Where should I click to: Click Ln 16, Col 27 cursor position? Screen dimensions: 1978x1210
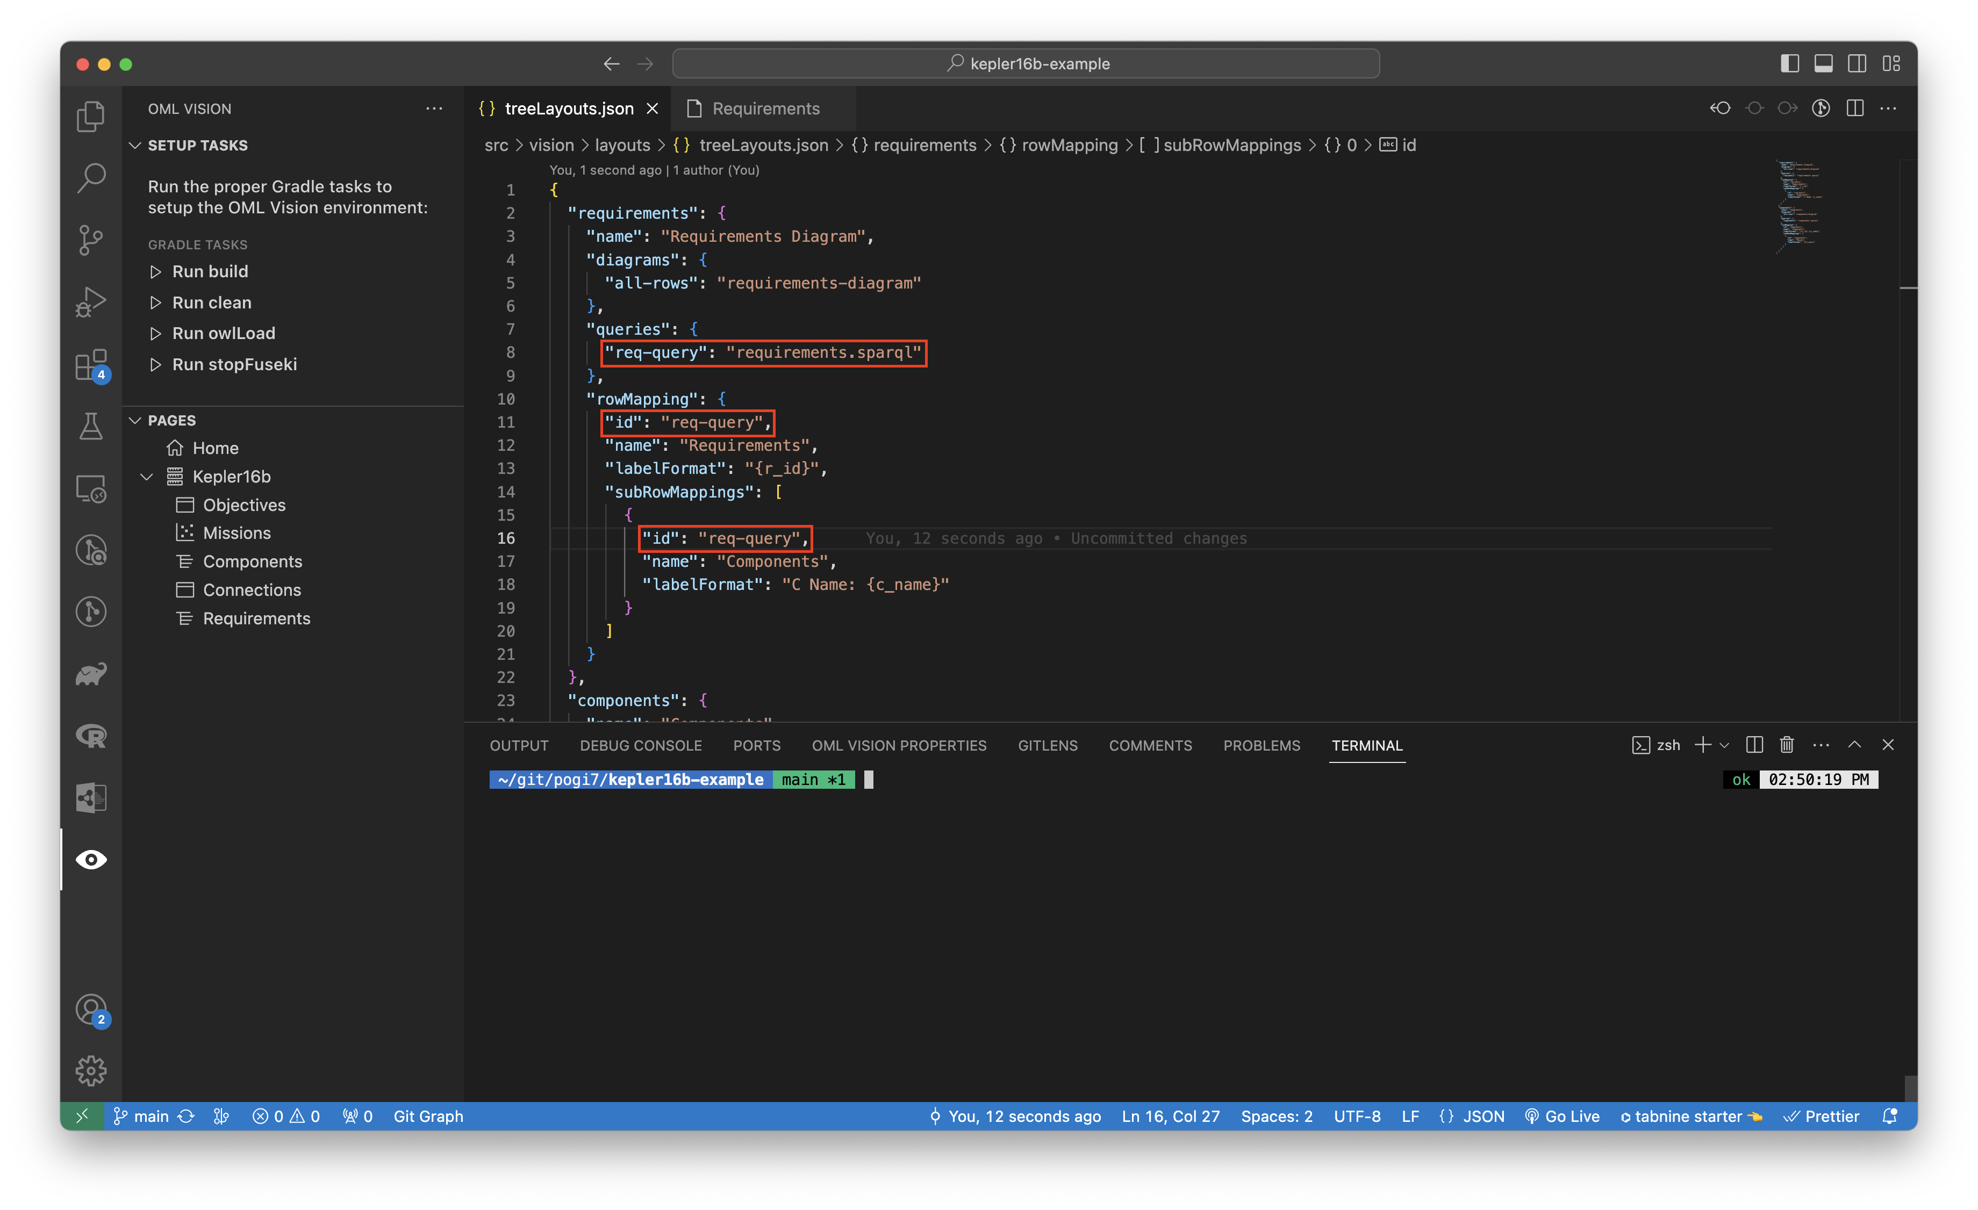coord(1170,1116)
